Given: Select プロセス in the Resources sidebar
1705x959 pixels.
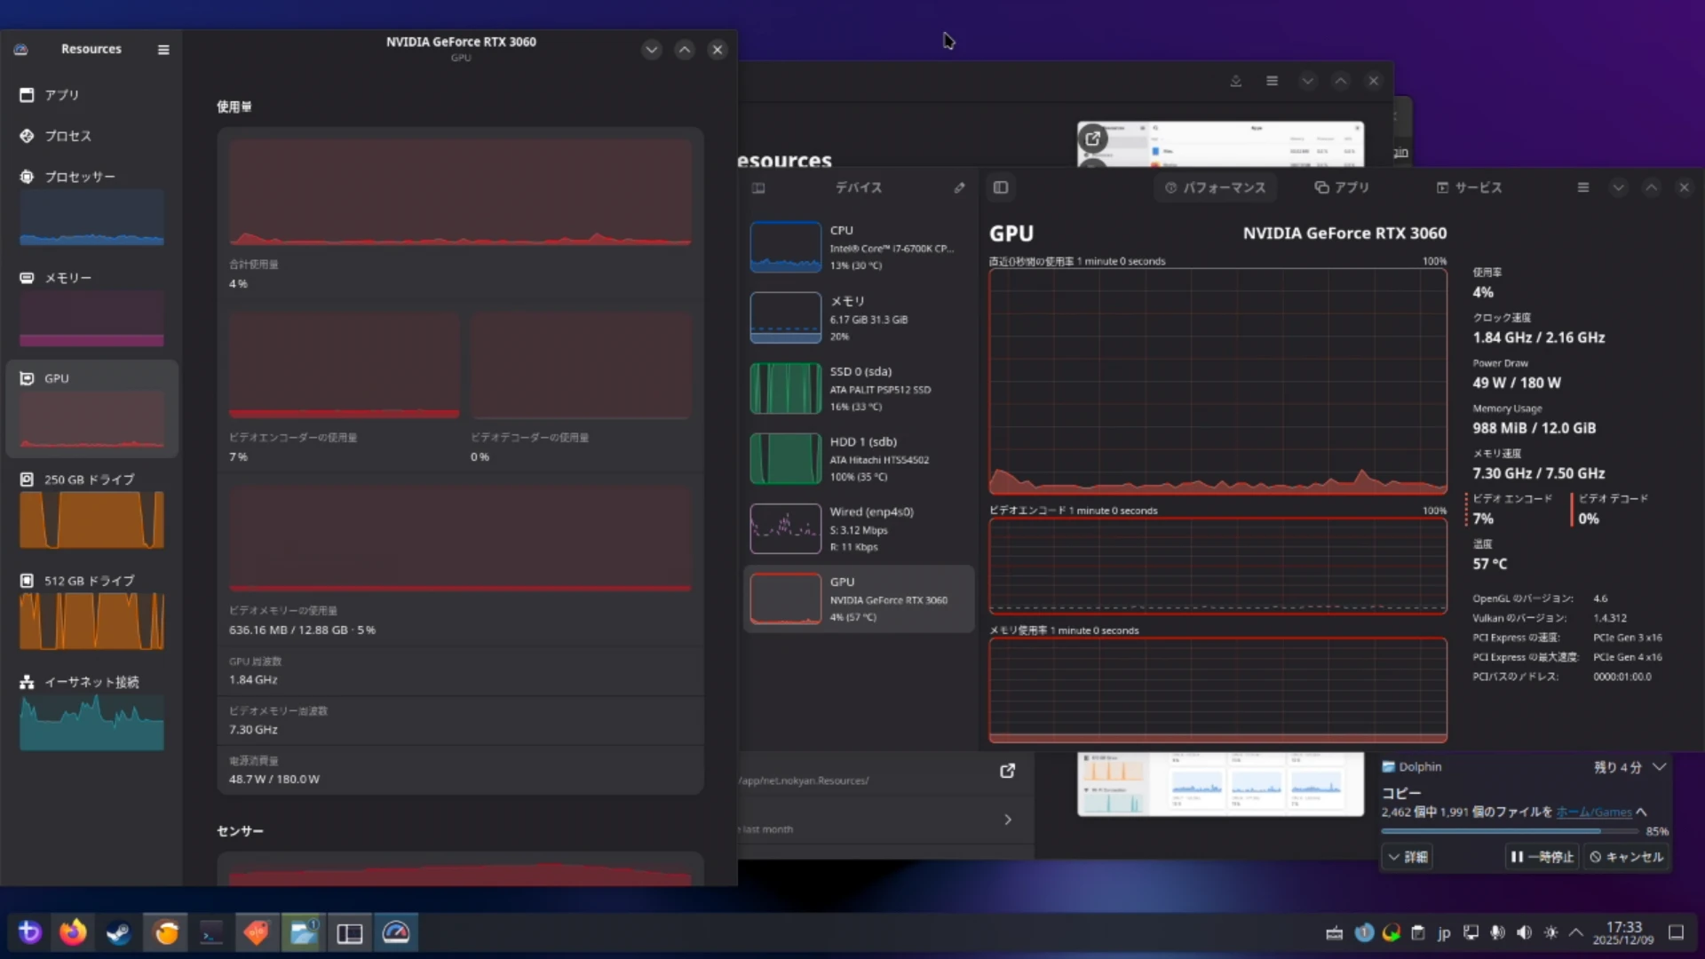Looking at the screenshot, I should 67,136.
